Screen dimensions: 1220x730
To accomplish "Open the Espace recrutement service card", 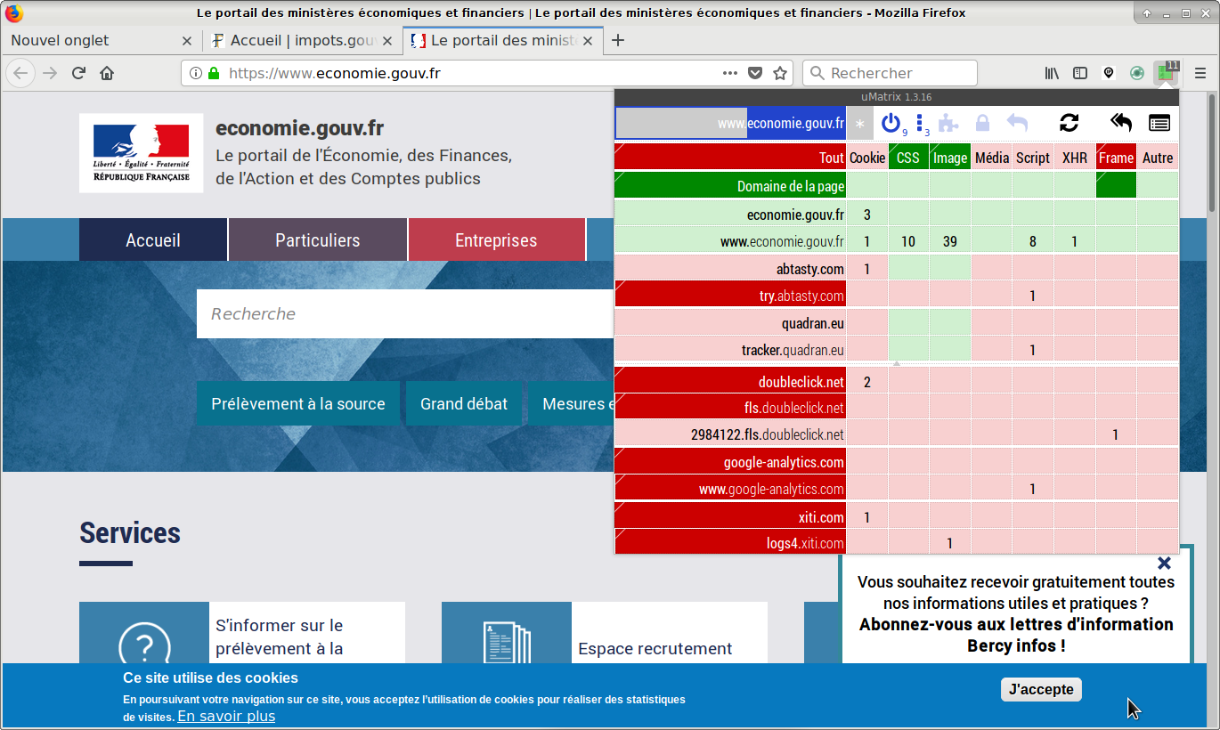I will pos(604,633).
